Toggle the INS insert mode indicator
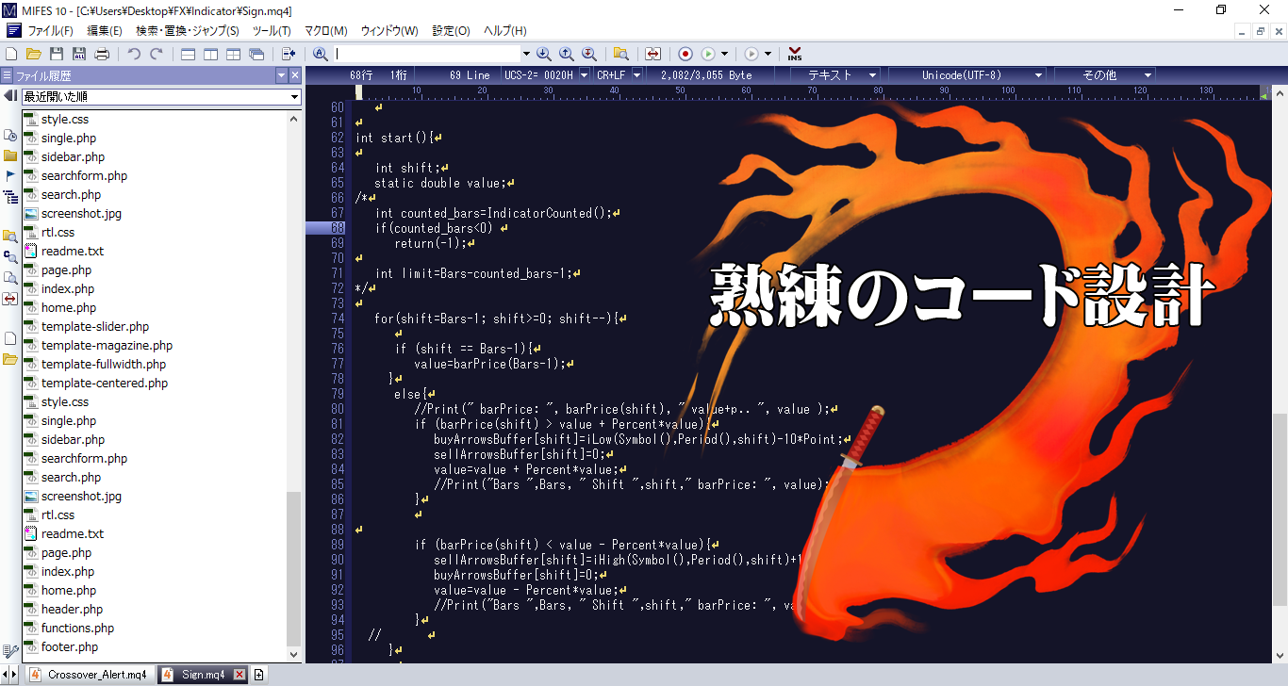This screenshot has width=1288, height=686. coord(795,55)
